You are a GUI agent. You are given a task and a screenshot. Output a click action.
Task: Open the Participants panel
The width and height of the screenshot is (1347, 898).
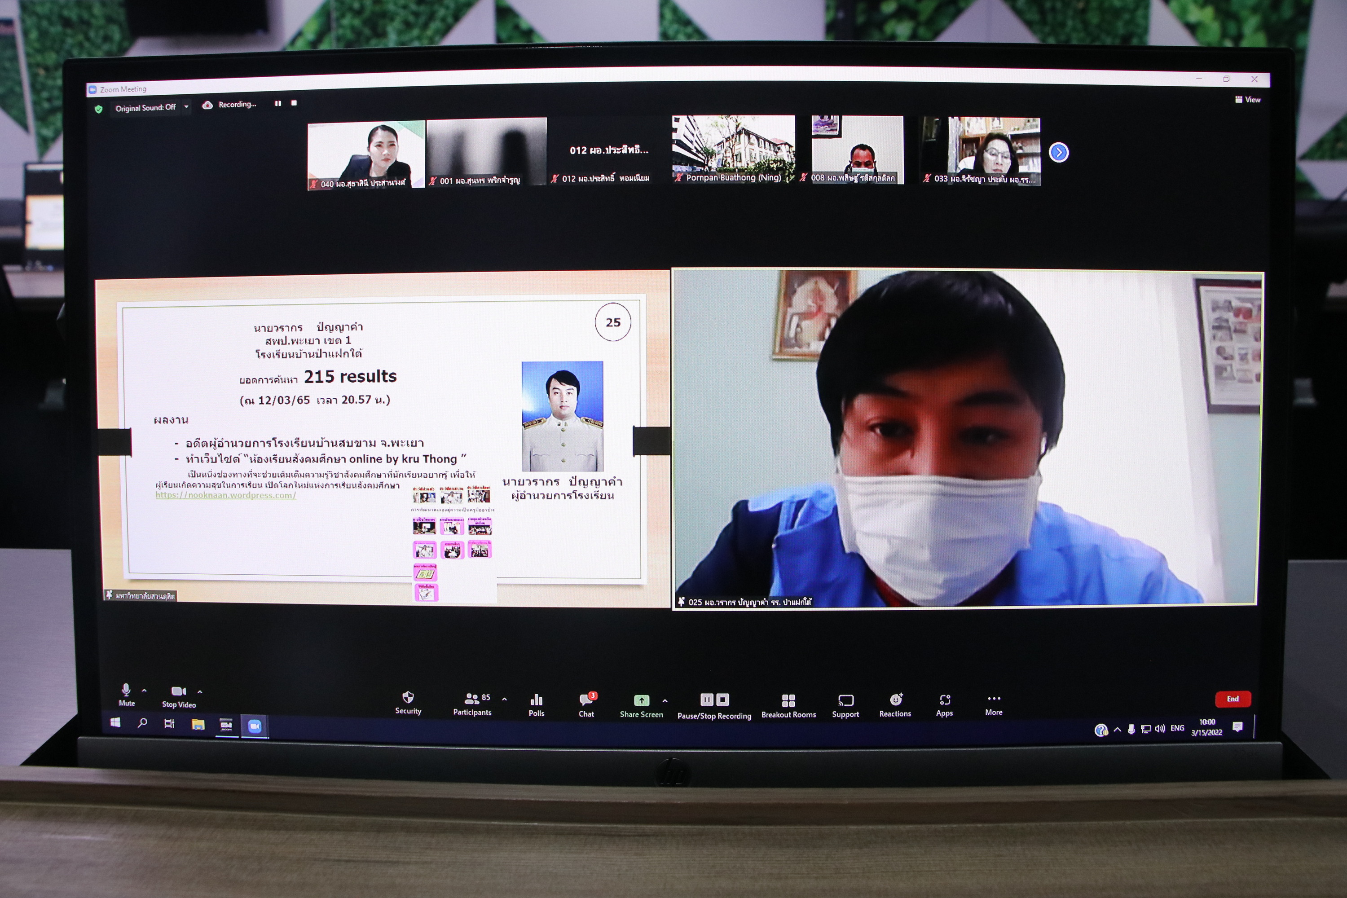click(472, 699)
